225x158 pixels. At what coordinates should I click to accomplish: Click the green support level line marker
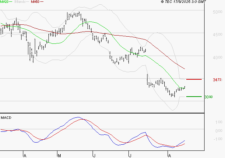194,97
